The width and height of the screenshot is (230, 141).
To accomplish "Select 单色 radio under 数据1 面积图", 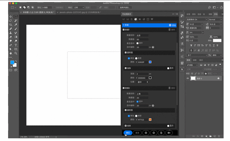I will (x=129, y=58).
